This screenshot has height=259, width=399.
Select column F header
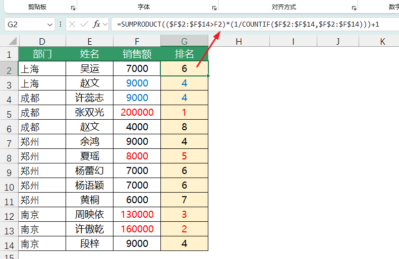tap(137, 41)
